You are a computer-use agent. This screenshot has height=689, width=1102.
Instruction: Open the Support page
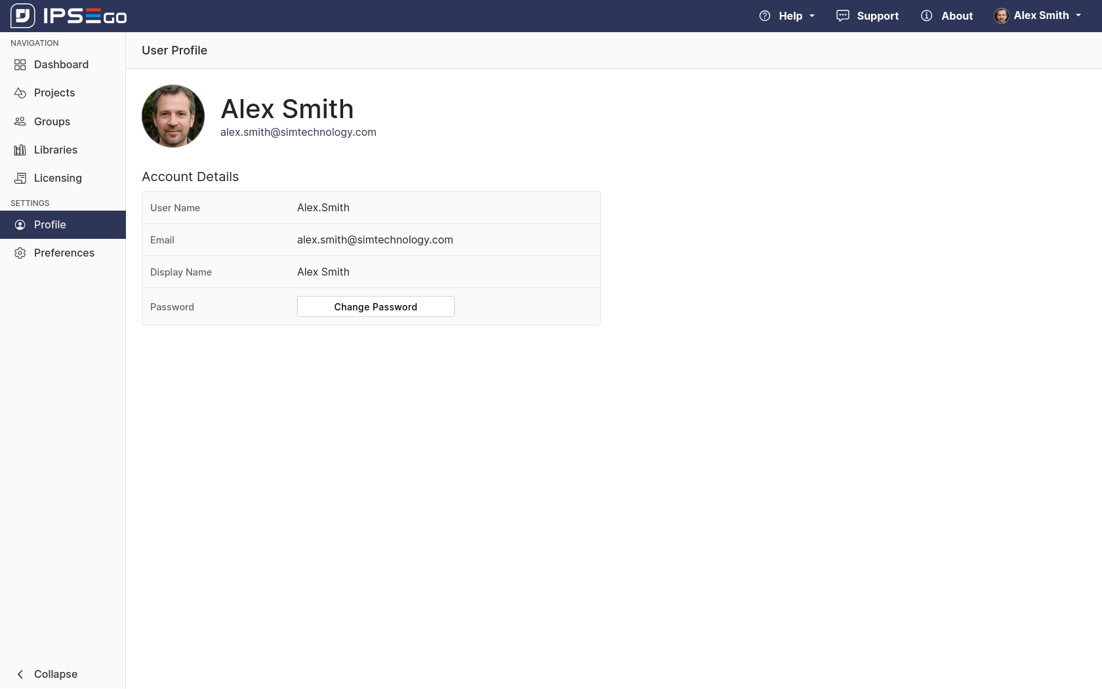tap(877, 16)
